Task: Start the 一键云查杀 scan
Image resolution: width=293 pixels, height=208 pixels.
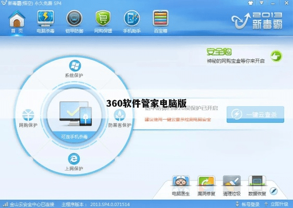Action: coord(255,114)
